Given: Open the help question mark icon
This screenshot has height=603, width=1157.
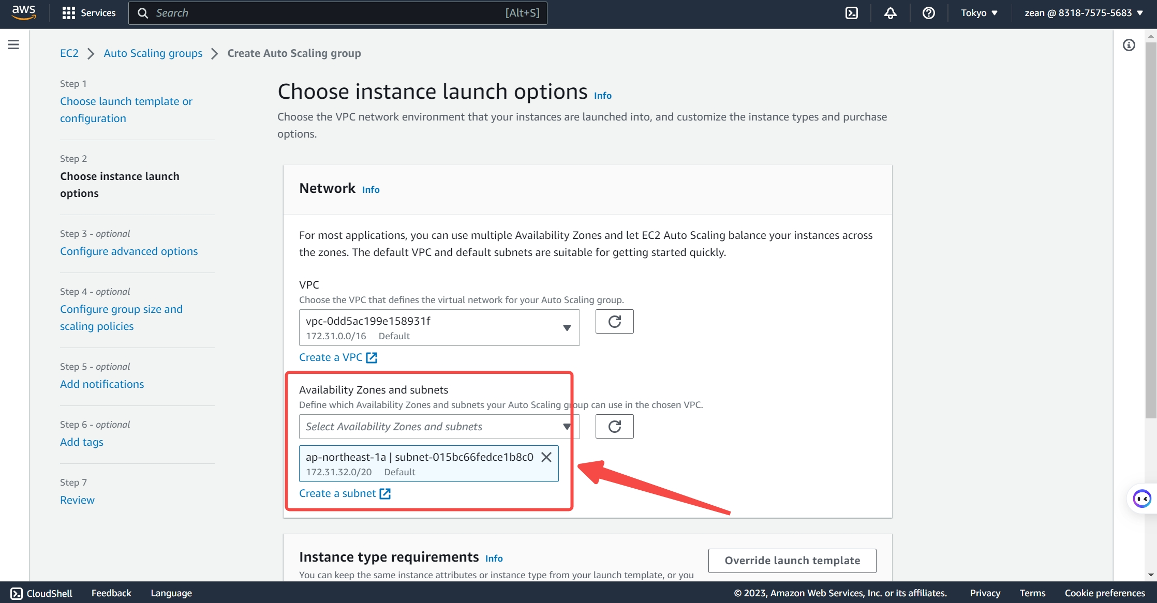Looking at the screenshot, I should click(x=929, y=13).
